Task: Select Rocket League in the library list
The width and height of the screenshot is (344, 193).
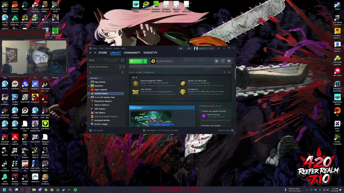Action: [106, 124]
